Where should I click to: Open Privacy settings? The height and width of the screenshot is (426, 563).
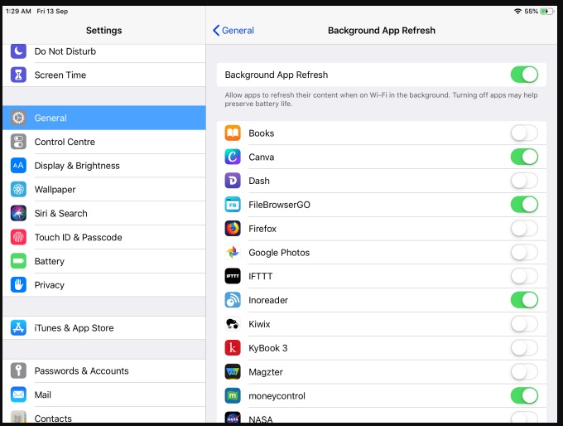coord(104,285)
